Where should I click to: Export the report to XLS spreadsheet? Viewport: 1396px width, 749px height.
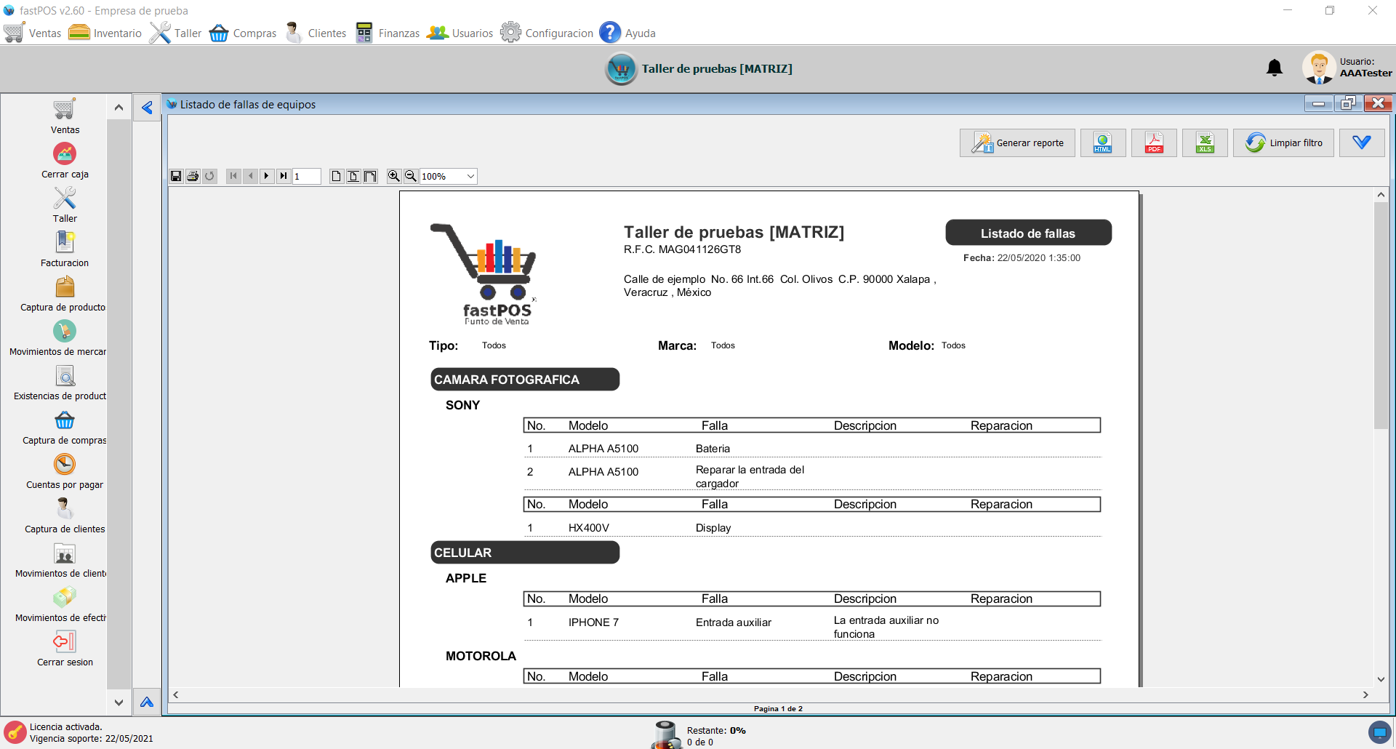1205,143
